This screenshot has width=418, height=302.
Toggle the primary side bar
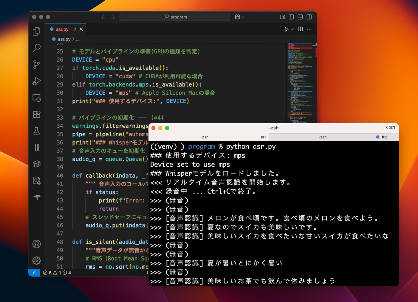click(291, 17)
